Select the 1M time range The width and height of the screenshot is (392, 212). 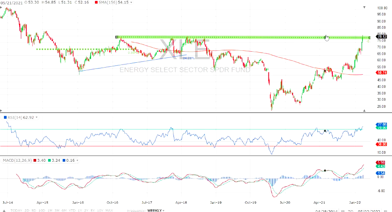coord(50,211)
